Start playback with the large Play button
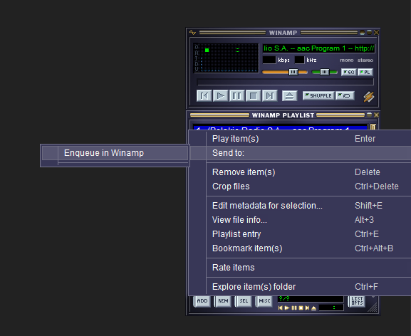The height and width of the screenshot is (336, 411). tap(220, 96)
